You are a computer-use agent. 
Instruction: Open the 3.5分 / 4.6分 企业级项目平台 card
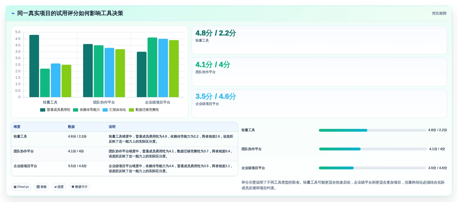[319, 104]
